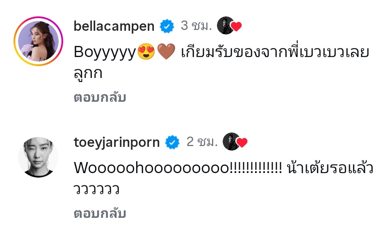Click the red heart beside '3 ชม.'
Viewport: 381px width, 233px height.
[x=236, y=27]
